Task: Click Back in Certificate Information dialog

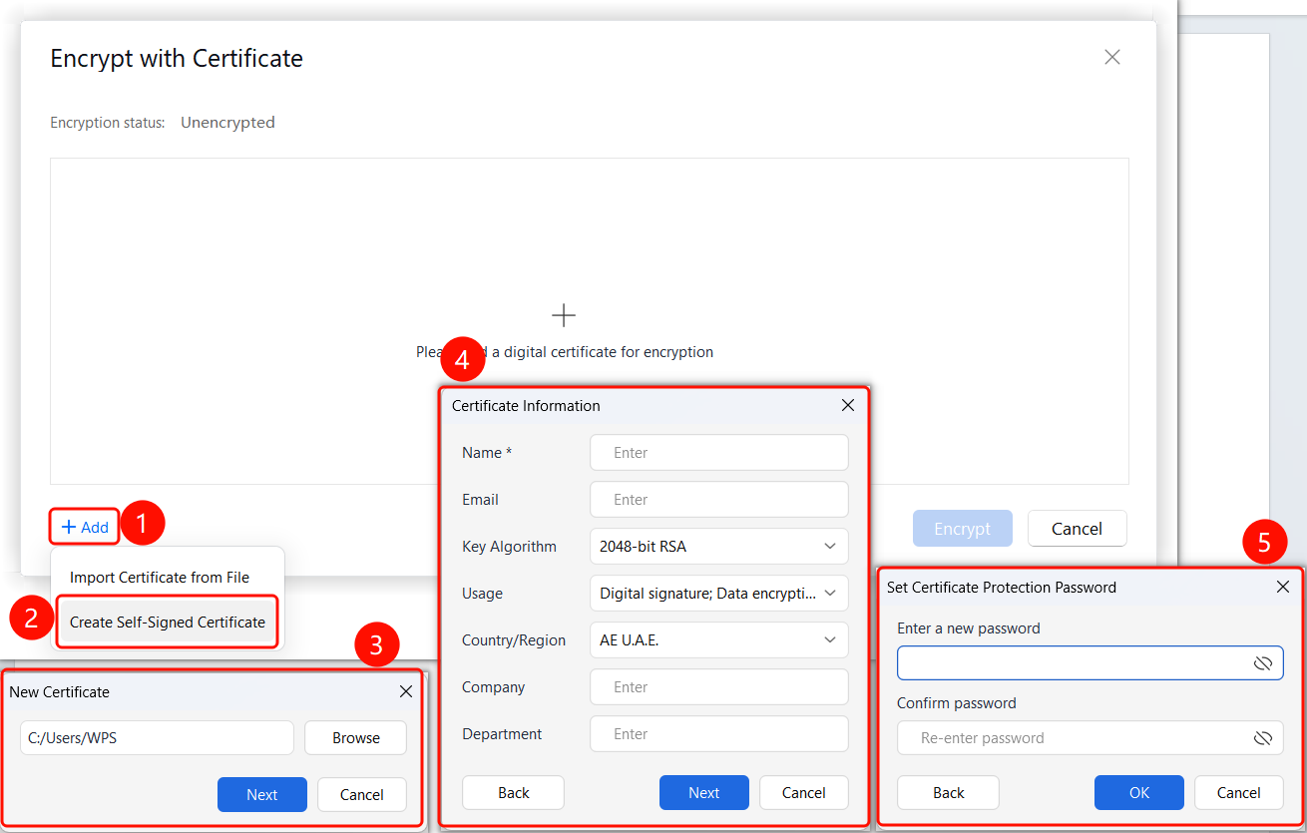Action: [x=514, y=792]
